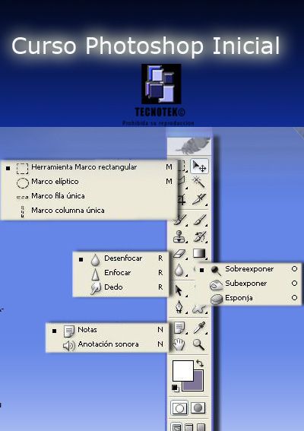Select the Zoom magnifier tool
Viewport: 304px width, 431px height.
[x=198, y=344]
